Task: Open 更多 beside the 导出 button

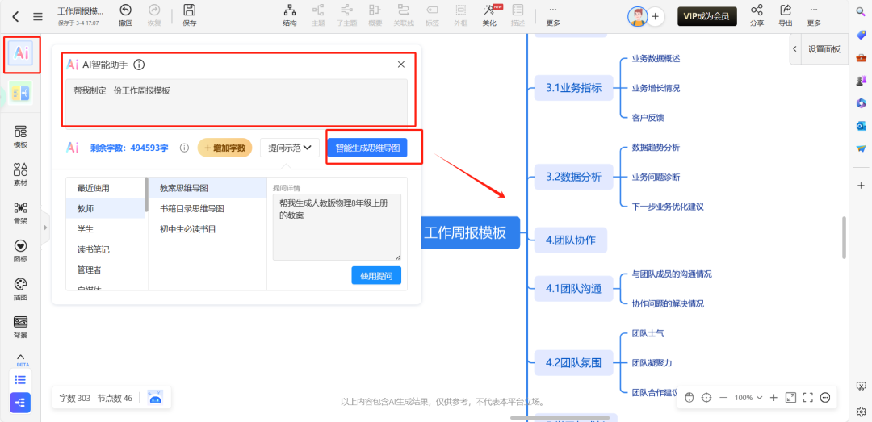Action: [814, 15]
